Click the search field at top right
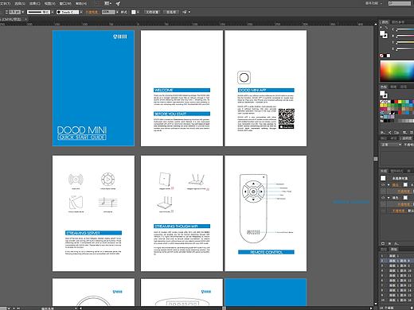Viewport: 414px width, 310px height. click(x=399, y=3)
